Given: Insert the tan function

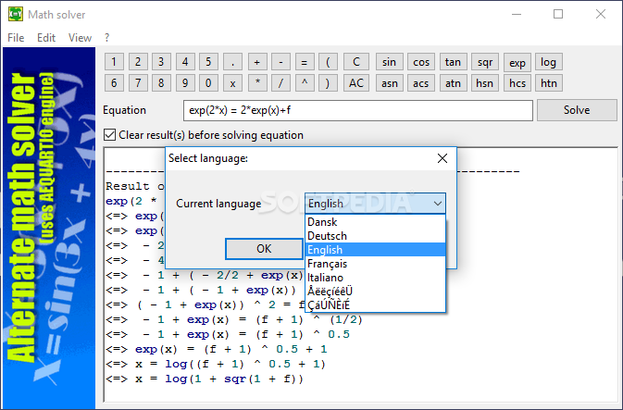Looking at the screenshot, I should point(454,62).
